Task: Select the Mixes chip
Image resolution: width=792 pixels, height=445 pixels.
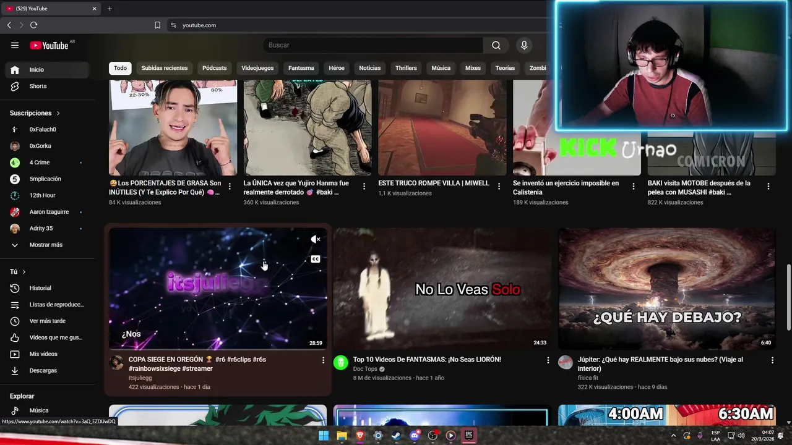Action: point(473,68)
